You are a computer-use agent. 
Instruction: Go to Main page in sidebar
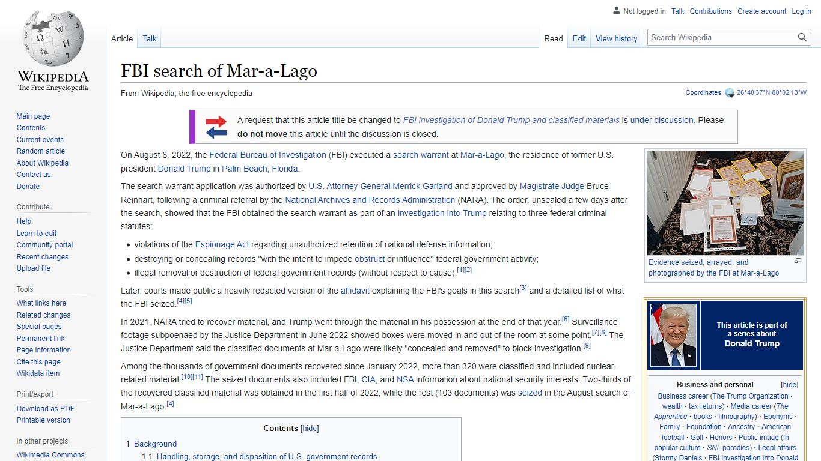[33, 116]
